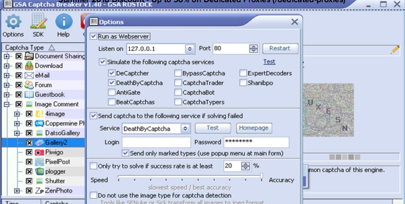This screenshot has height=204, width=405.
Task: Click the pencil edit icon in main window
Action: (395, 50)
